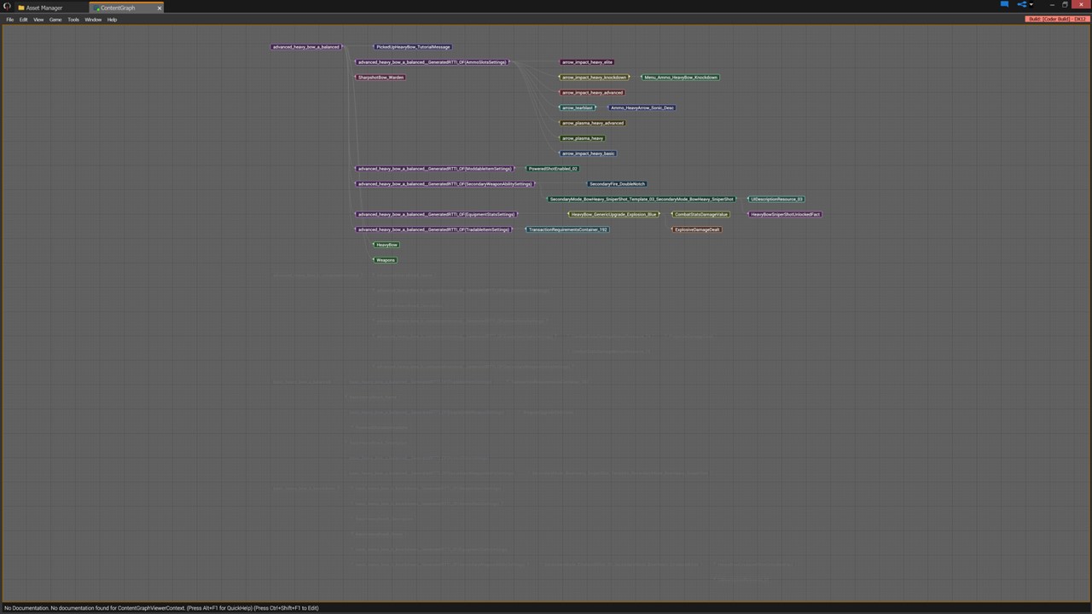Open the Window menu
The width and height of the screenshot is (1092, 614).
pos(93,20)
